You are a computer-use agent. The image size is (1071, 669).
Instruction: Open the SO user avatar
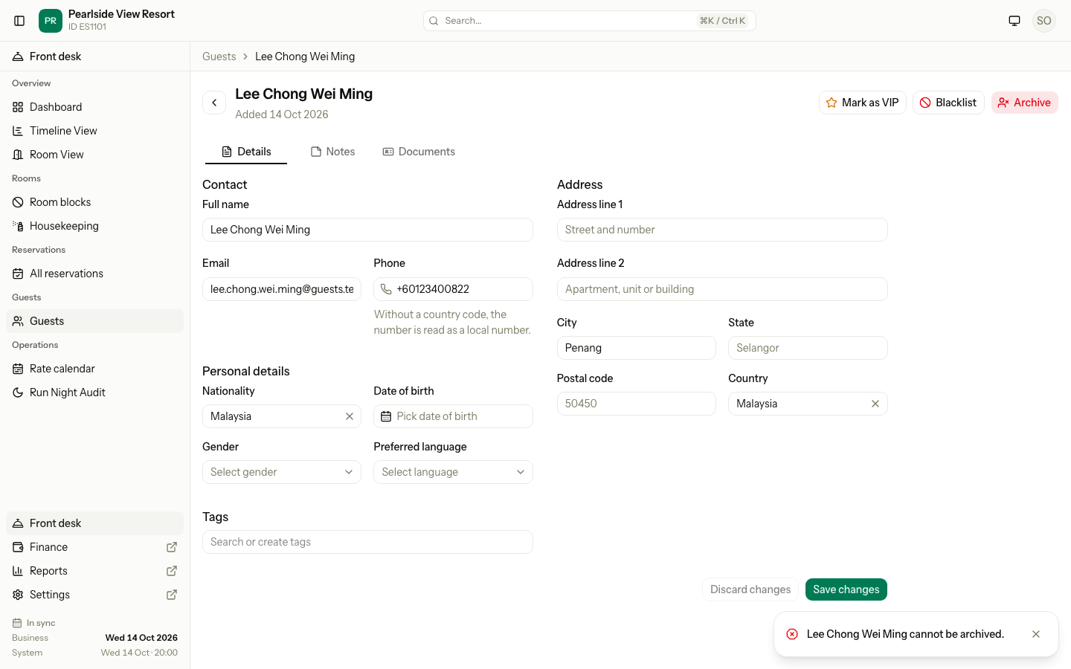point(1044,21)
